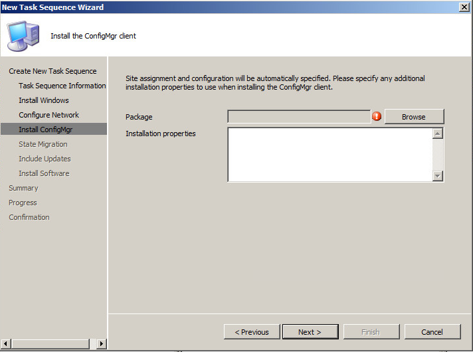Click the New Task Sequence Wizard title

coord(52,7)
